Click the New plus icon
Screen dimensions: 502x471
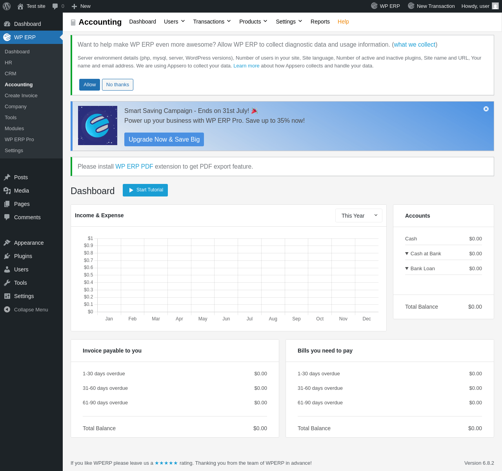74,6
